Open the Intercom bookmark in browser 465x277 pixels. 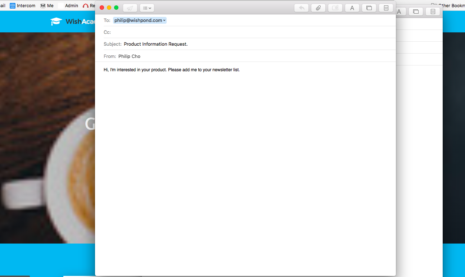(23, 6)
